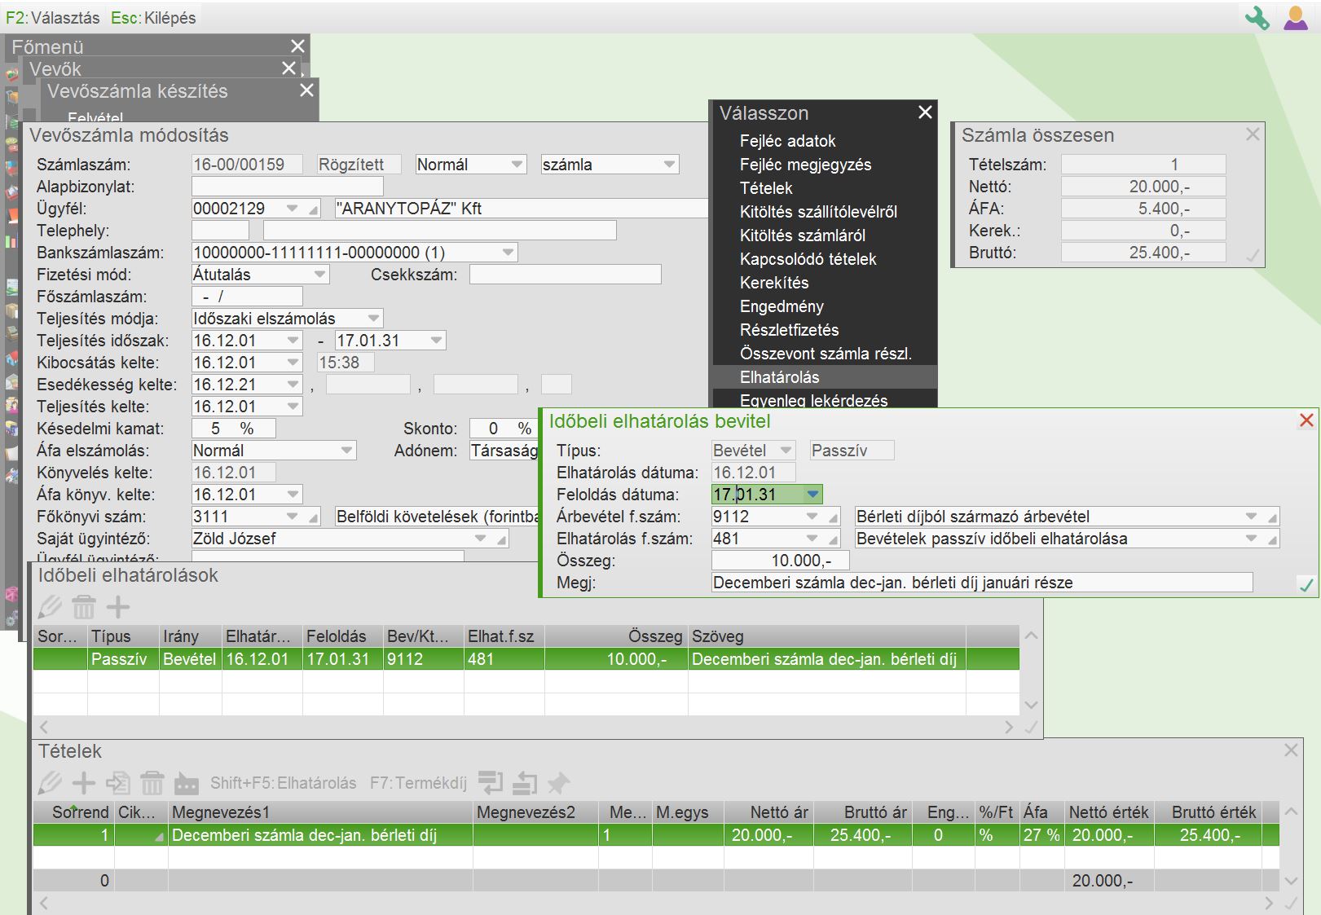Open the Feloldás dátuma date dropdown
Viewport: 1321px width, 915px height.
[812, 495]
